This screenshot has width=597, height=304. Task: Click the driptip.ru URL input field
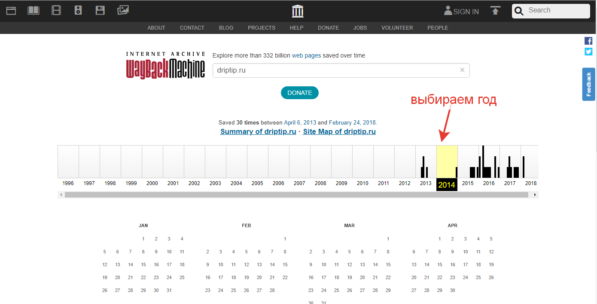pyautogui.click(x=335, y=70)
